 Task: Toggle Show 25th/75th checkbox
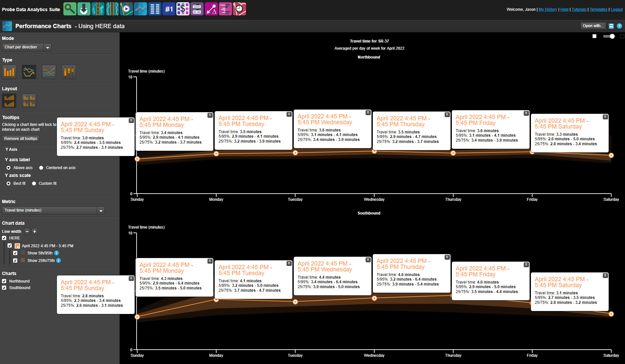click(15, 261)
